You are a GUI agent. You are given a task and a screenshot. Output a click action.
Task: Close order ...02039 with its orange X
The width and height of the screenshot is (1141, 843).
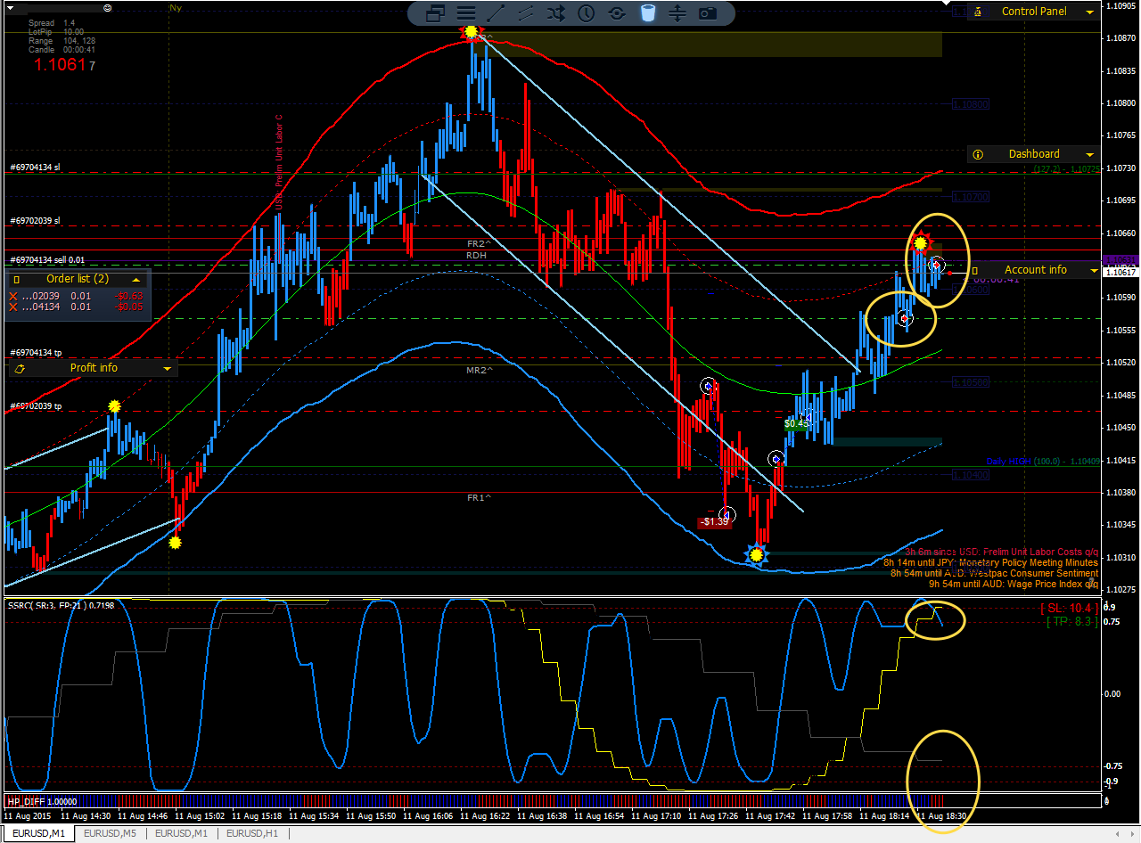click(13, 296)
